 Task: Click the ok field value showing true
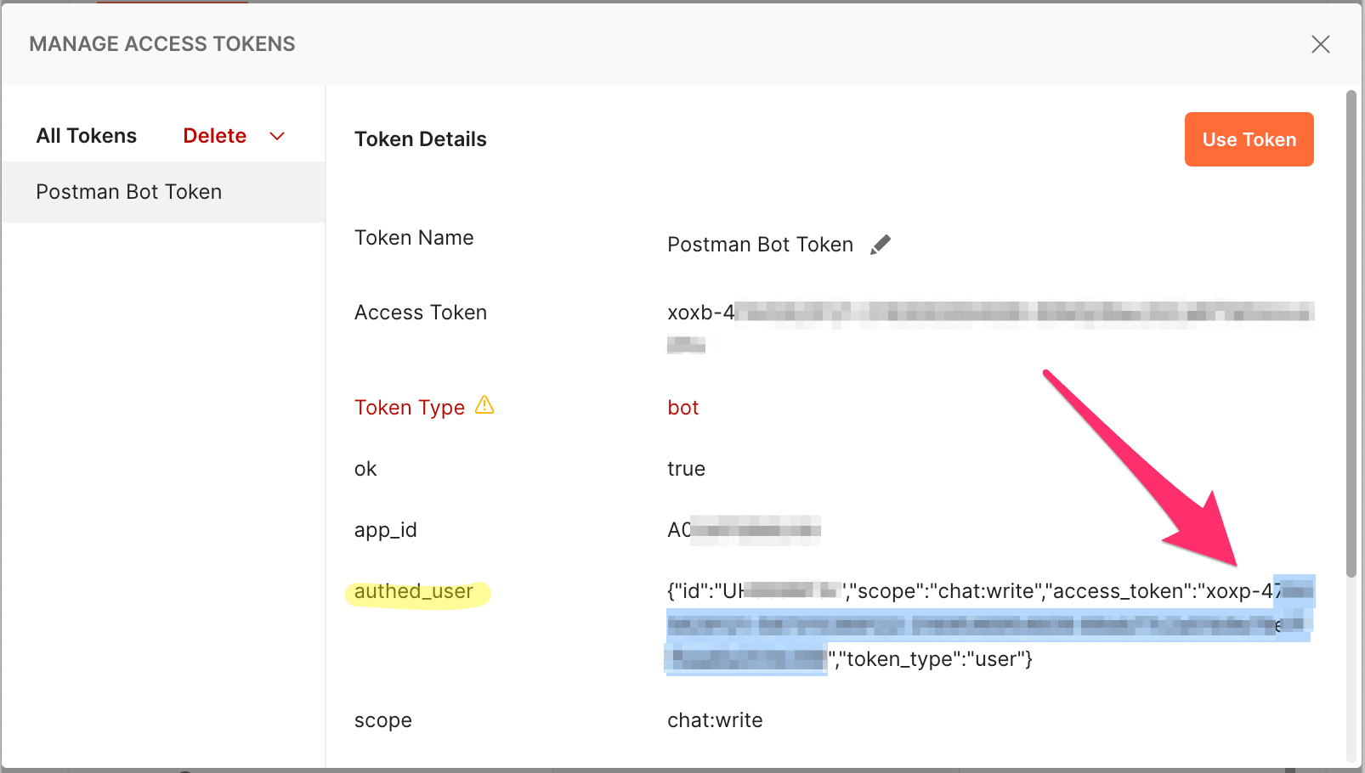click(686, 468)
